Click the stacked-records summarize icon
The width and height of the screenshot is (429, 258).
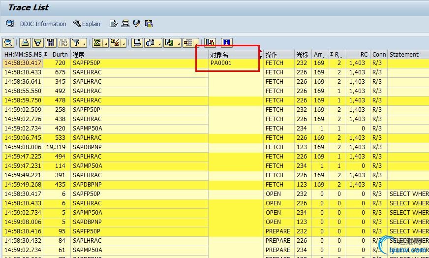pos(125,24)
